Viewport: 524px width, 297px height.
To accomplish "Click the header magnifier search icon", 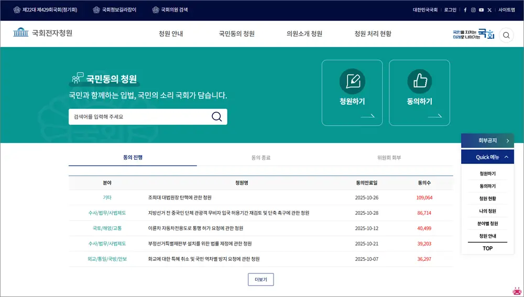I will click(506, 35).
